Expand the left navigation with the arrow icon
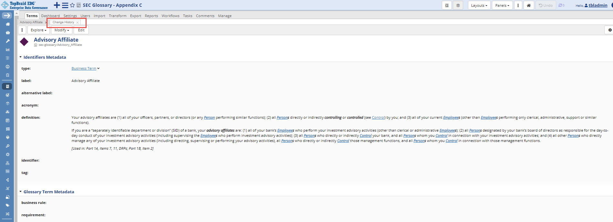The image size is (613, 222). [7, 15]
